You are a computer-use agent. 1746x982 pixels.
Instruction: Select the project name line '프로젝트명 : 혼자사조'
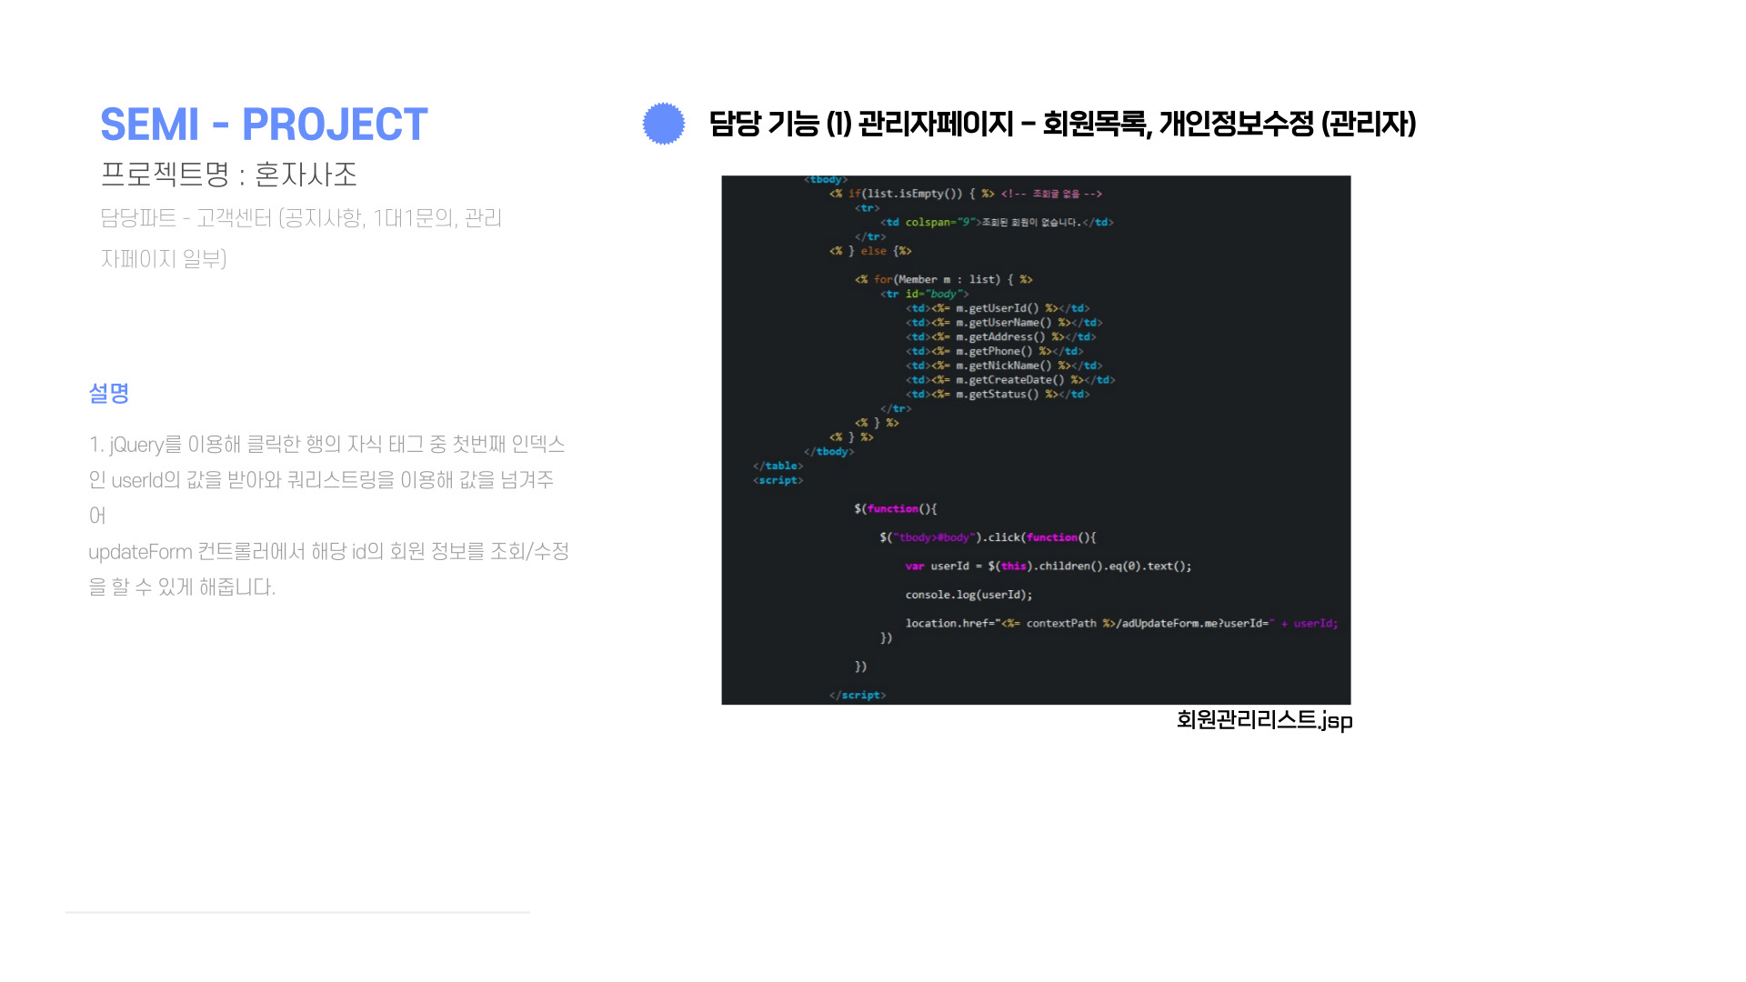pyautogui.click(x=228, y=175)
